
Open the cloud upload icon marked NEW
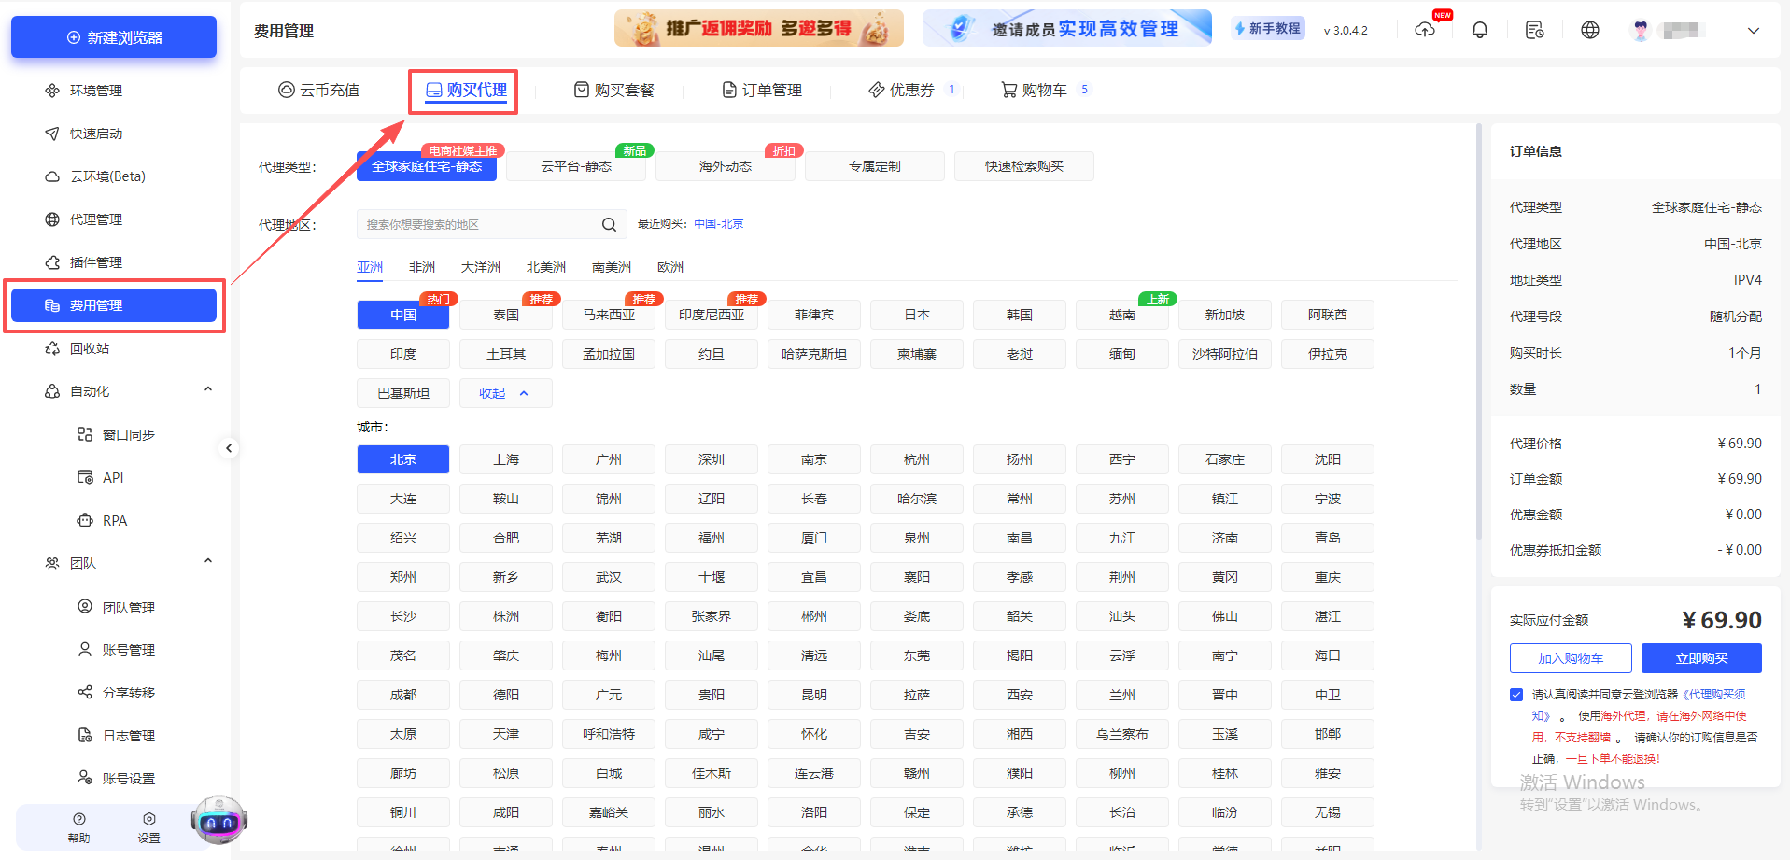tap(1424, 30)
